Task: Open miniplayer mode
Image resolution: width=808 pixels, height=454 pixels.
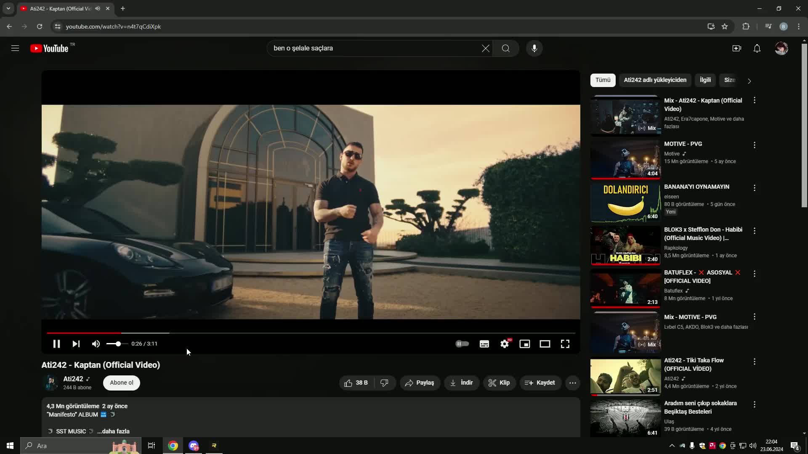Action: click(525, 344)
